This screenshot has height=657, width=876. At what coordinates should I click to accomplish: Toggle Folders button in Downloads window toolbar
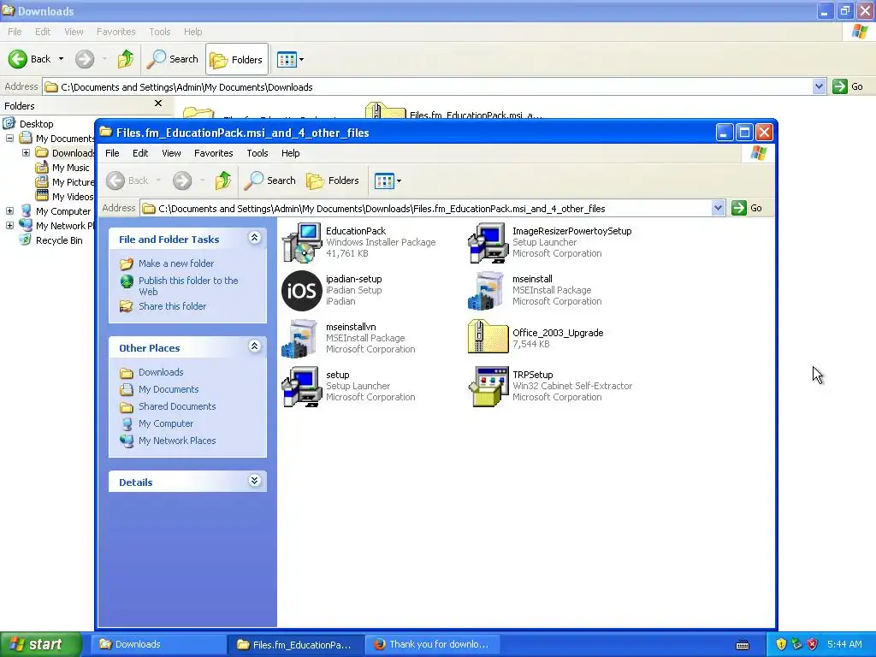tap(237, 59)
